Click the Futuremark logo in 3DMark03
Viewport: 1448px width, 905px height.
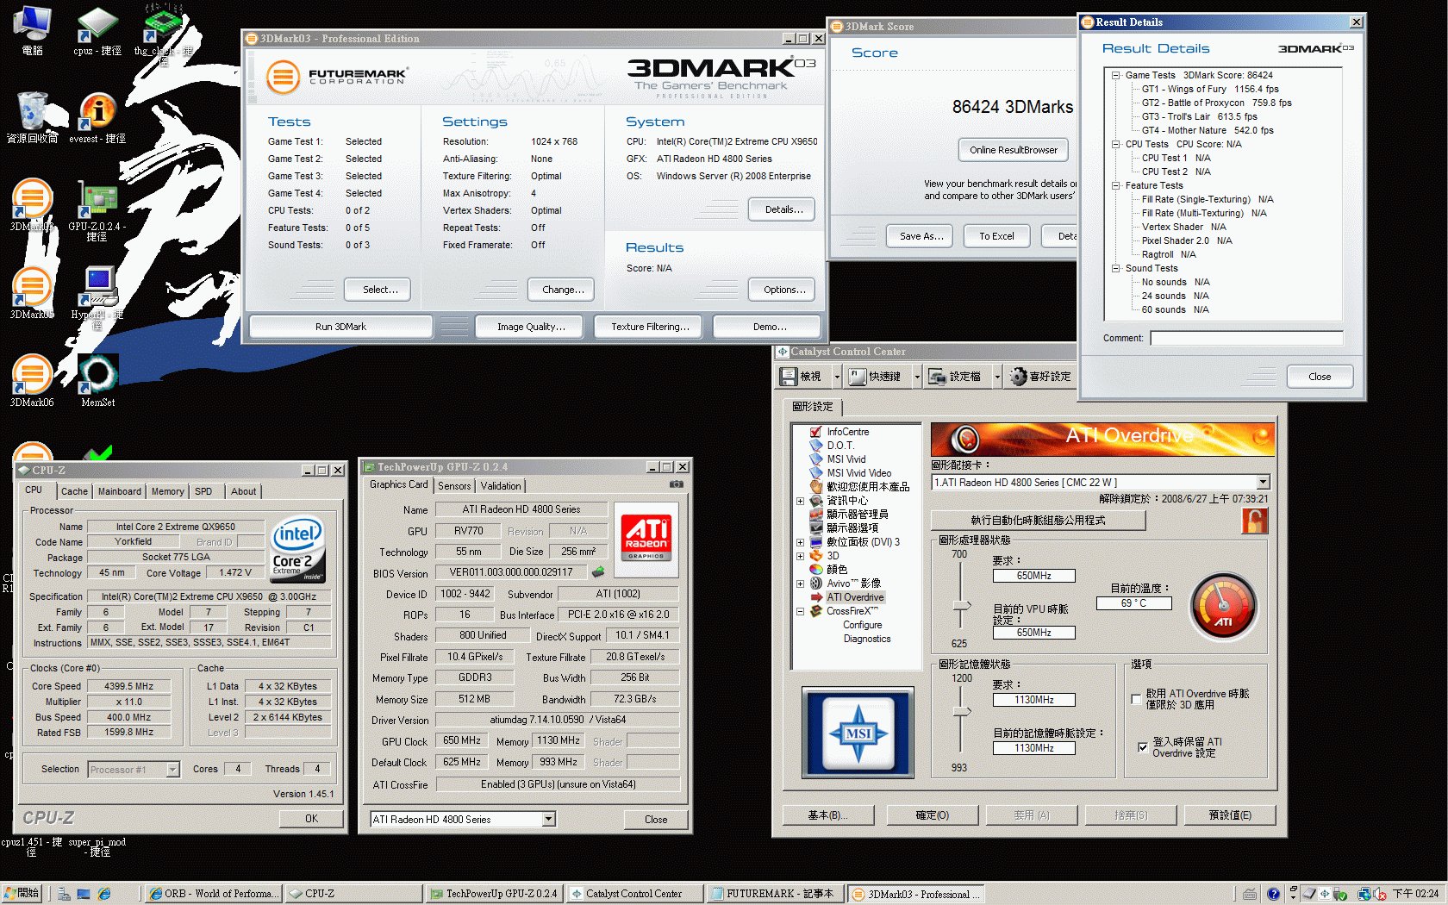coord(336,76)
